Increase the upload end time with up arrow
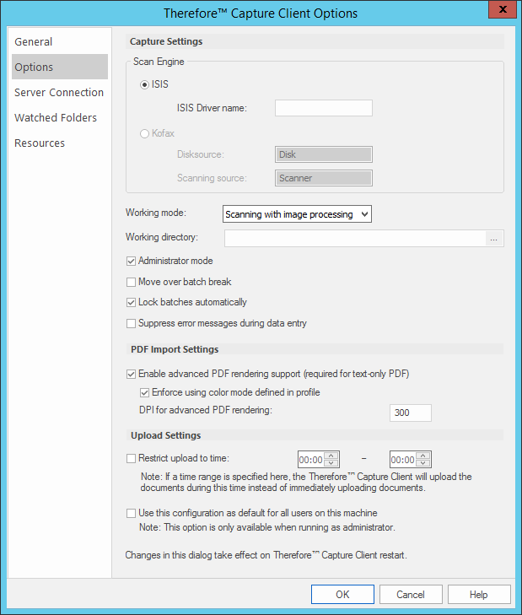Screen dimensions: 522x615 pos(423,456)
